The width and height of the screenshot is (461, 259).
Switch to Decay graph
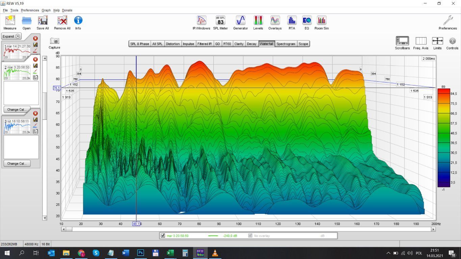[x=251, y=44]
